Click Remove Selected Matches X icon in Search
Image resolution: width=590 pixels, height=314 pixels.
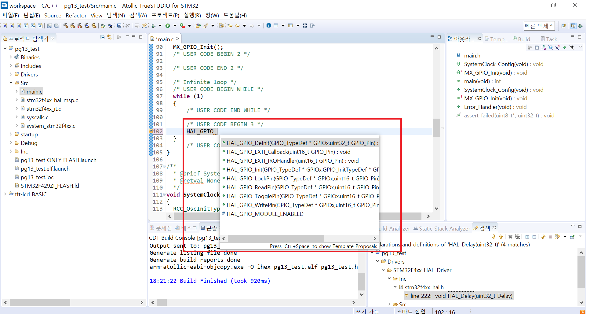(x=510, y=237)
